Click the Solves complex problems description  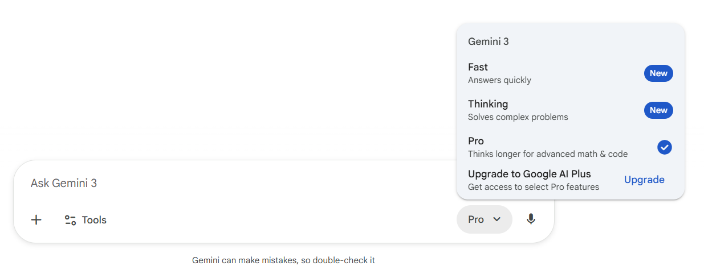click(x=518, y=117)
